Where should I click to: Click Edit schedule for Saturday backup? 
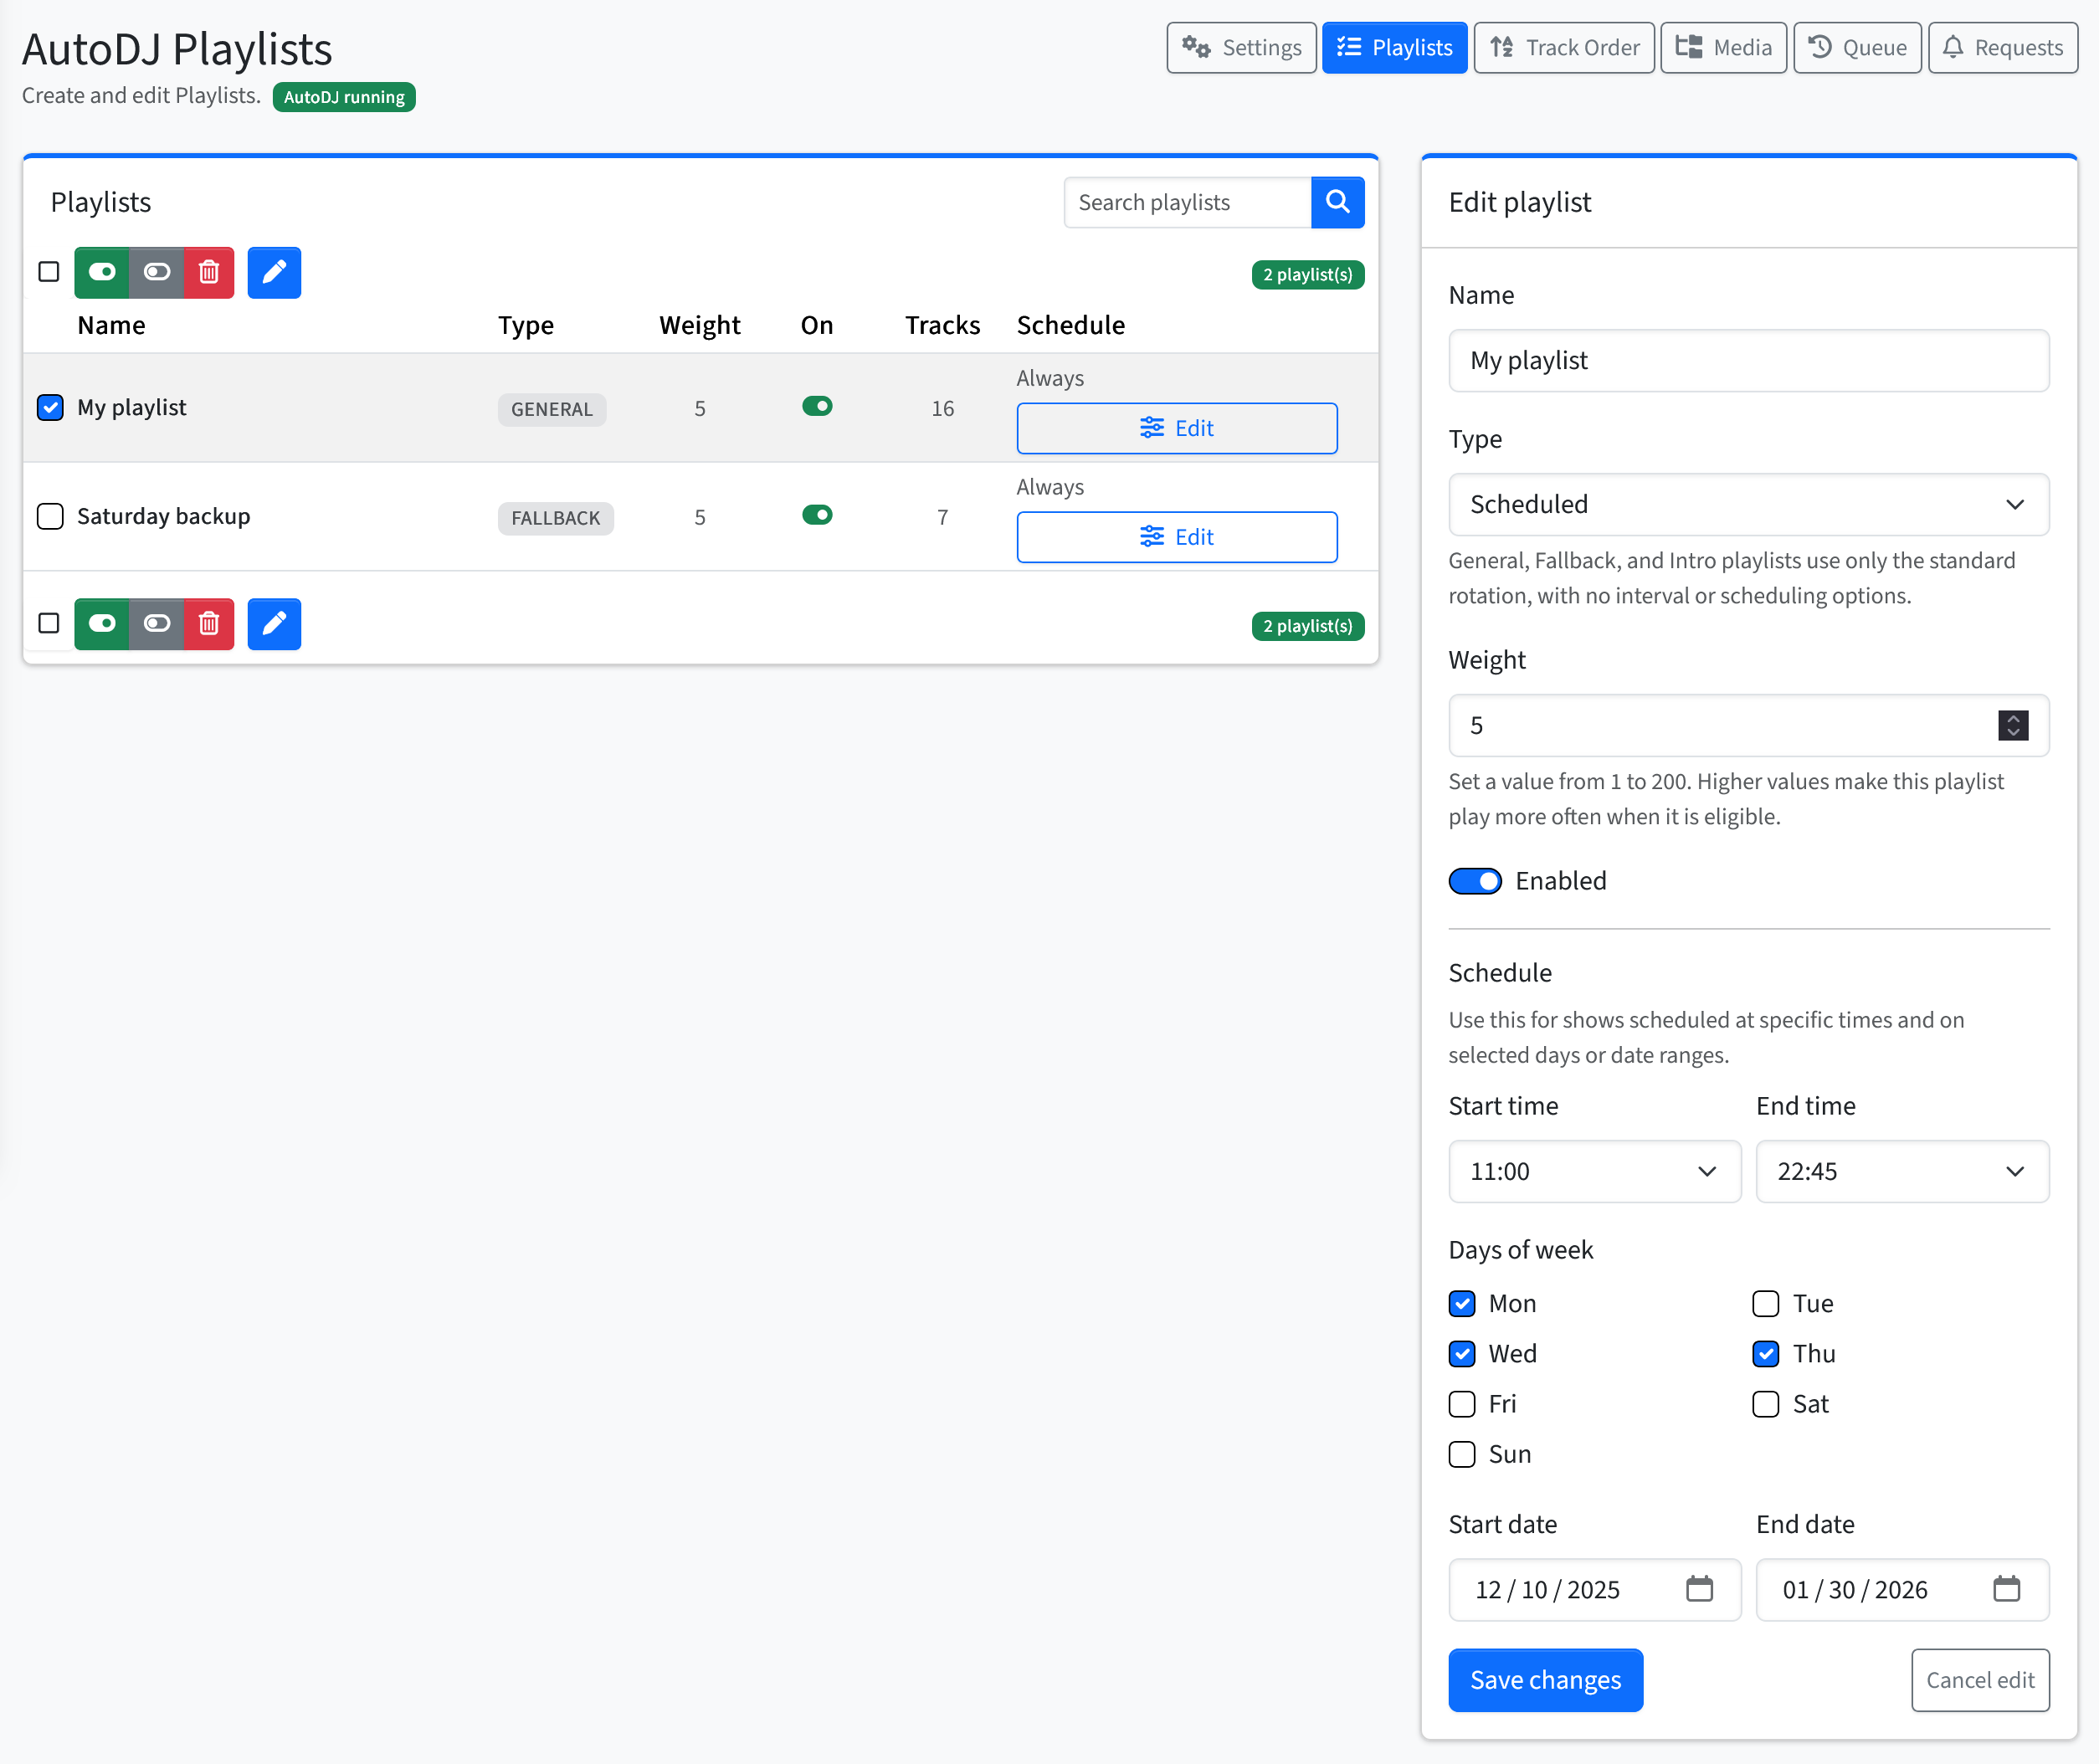(1176, 537)
